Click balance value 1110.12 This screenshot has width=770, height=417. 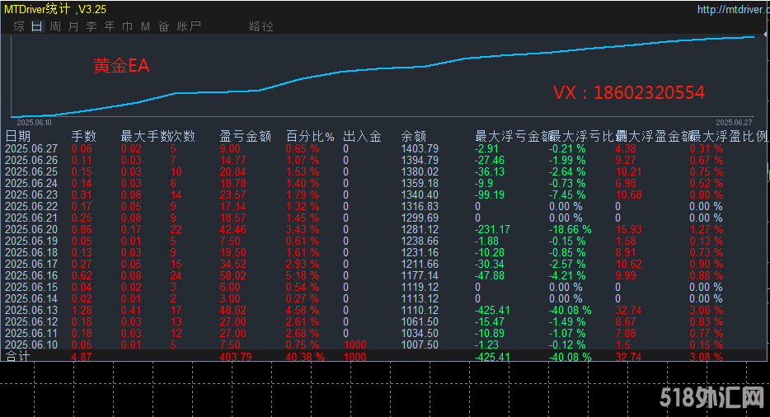[420, 310]
